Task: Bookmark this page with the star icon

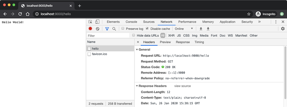Action: pos(249,14)
